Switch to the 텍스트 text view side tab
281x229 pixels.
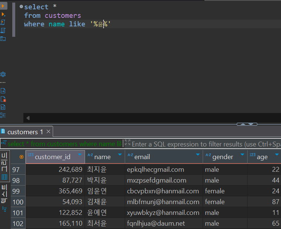pyautogui.click(x=4, y=193)
